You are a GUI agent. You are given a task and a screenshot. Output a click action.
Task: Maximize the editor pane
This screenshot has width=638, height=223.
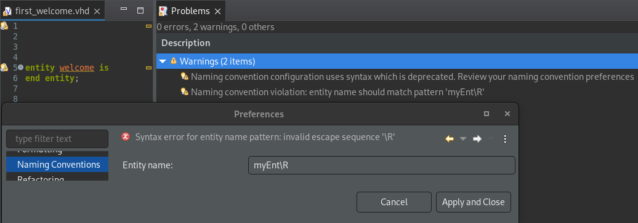[x=140, y=10]
